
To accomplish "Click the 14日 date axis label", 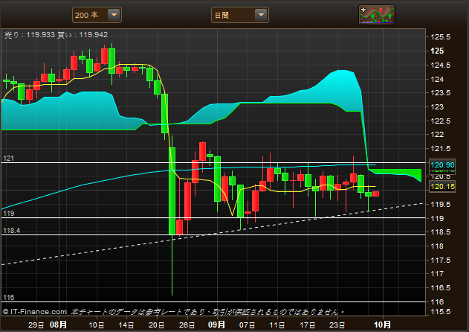I will (x=126, y=325).
